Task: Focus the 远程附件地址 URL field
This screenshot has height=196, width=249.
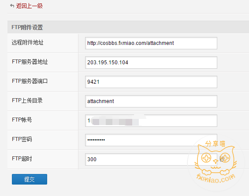Action: (x=151, y=43)
